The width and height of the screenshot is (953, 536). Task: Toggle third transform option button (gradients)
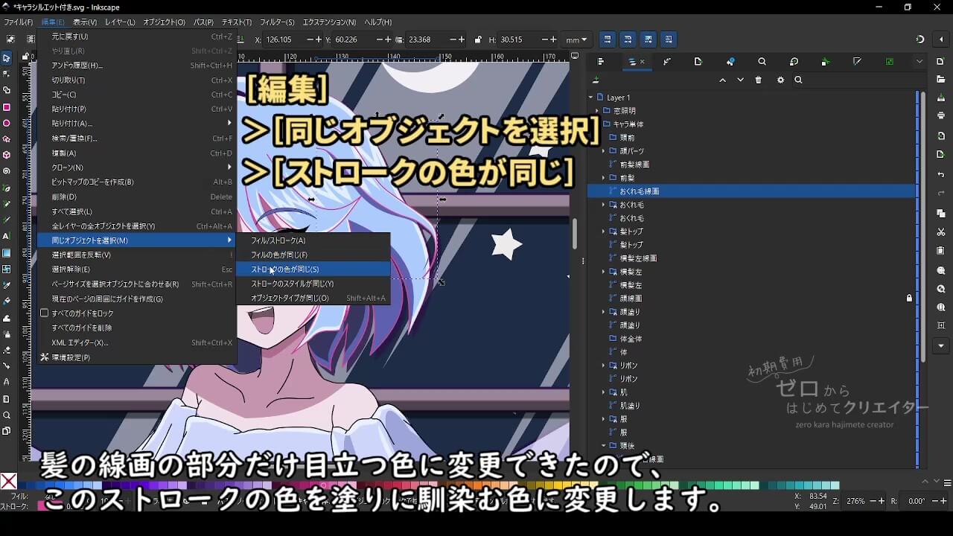click(648, 39)
